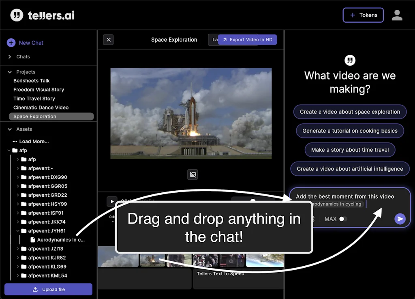Viewport: 415px width, 299px height.
Task: Click the plus icon on the Tokens button
Action: (x=352, y=15)
